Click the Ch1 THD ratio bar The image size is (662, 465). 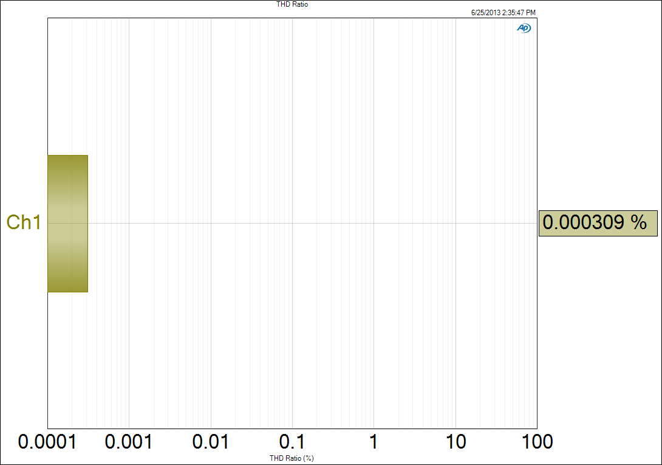click(67, 224)
